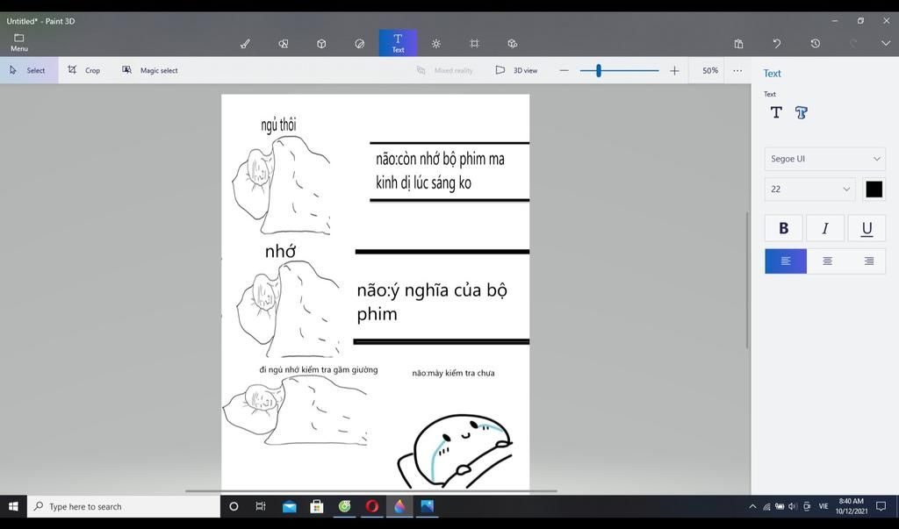The image size is (899, 529).
Task: Click the "ngủ thôi" text on canvas
Action: click(x=278, y=125)
